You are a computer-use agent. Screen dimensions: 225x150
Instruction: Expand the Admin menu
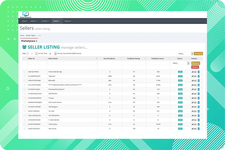(34, 21)
